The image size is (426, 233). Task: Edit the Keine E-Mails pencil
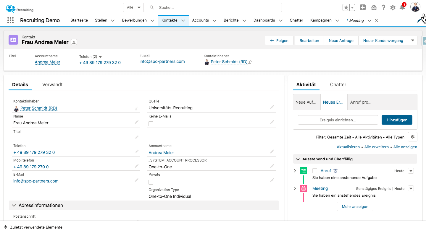[272, 122]
